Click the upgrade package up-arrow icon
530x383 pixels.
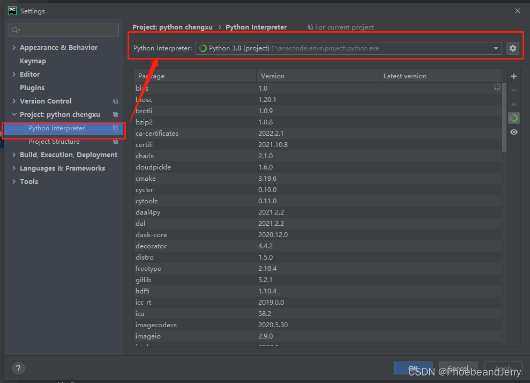(x=514, y=104)
